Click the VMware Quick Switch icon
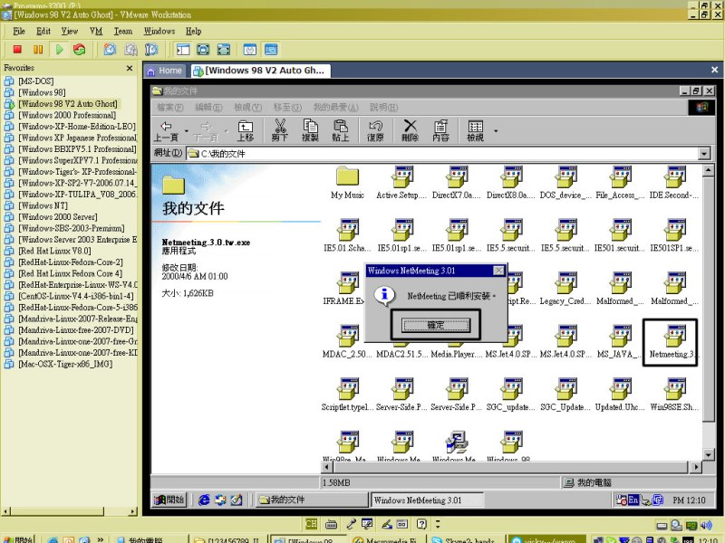This screenshot has width=725, height=543. (223, 49)
